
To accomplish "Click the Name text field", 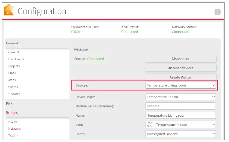I will coord(181,115).
